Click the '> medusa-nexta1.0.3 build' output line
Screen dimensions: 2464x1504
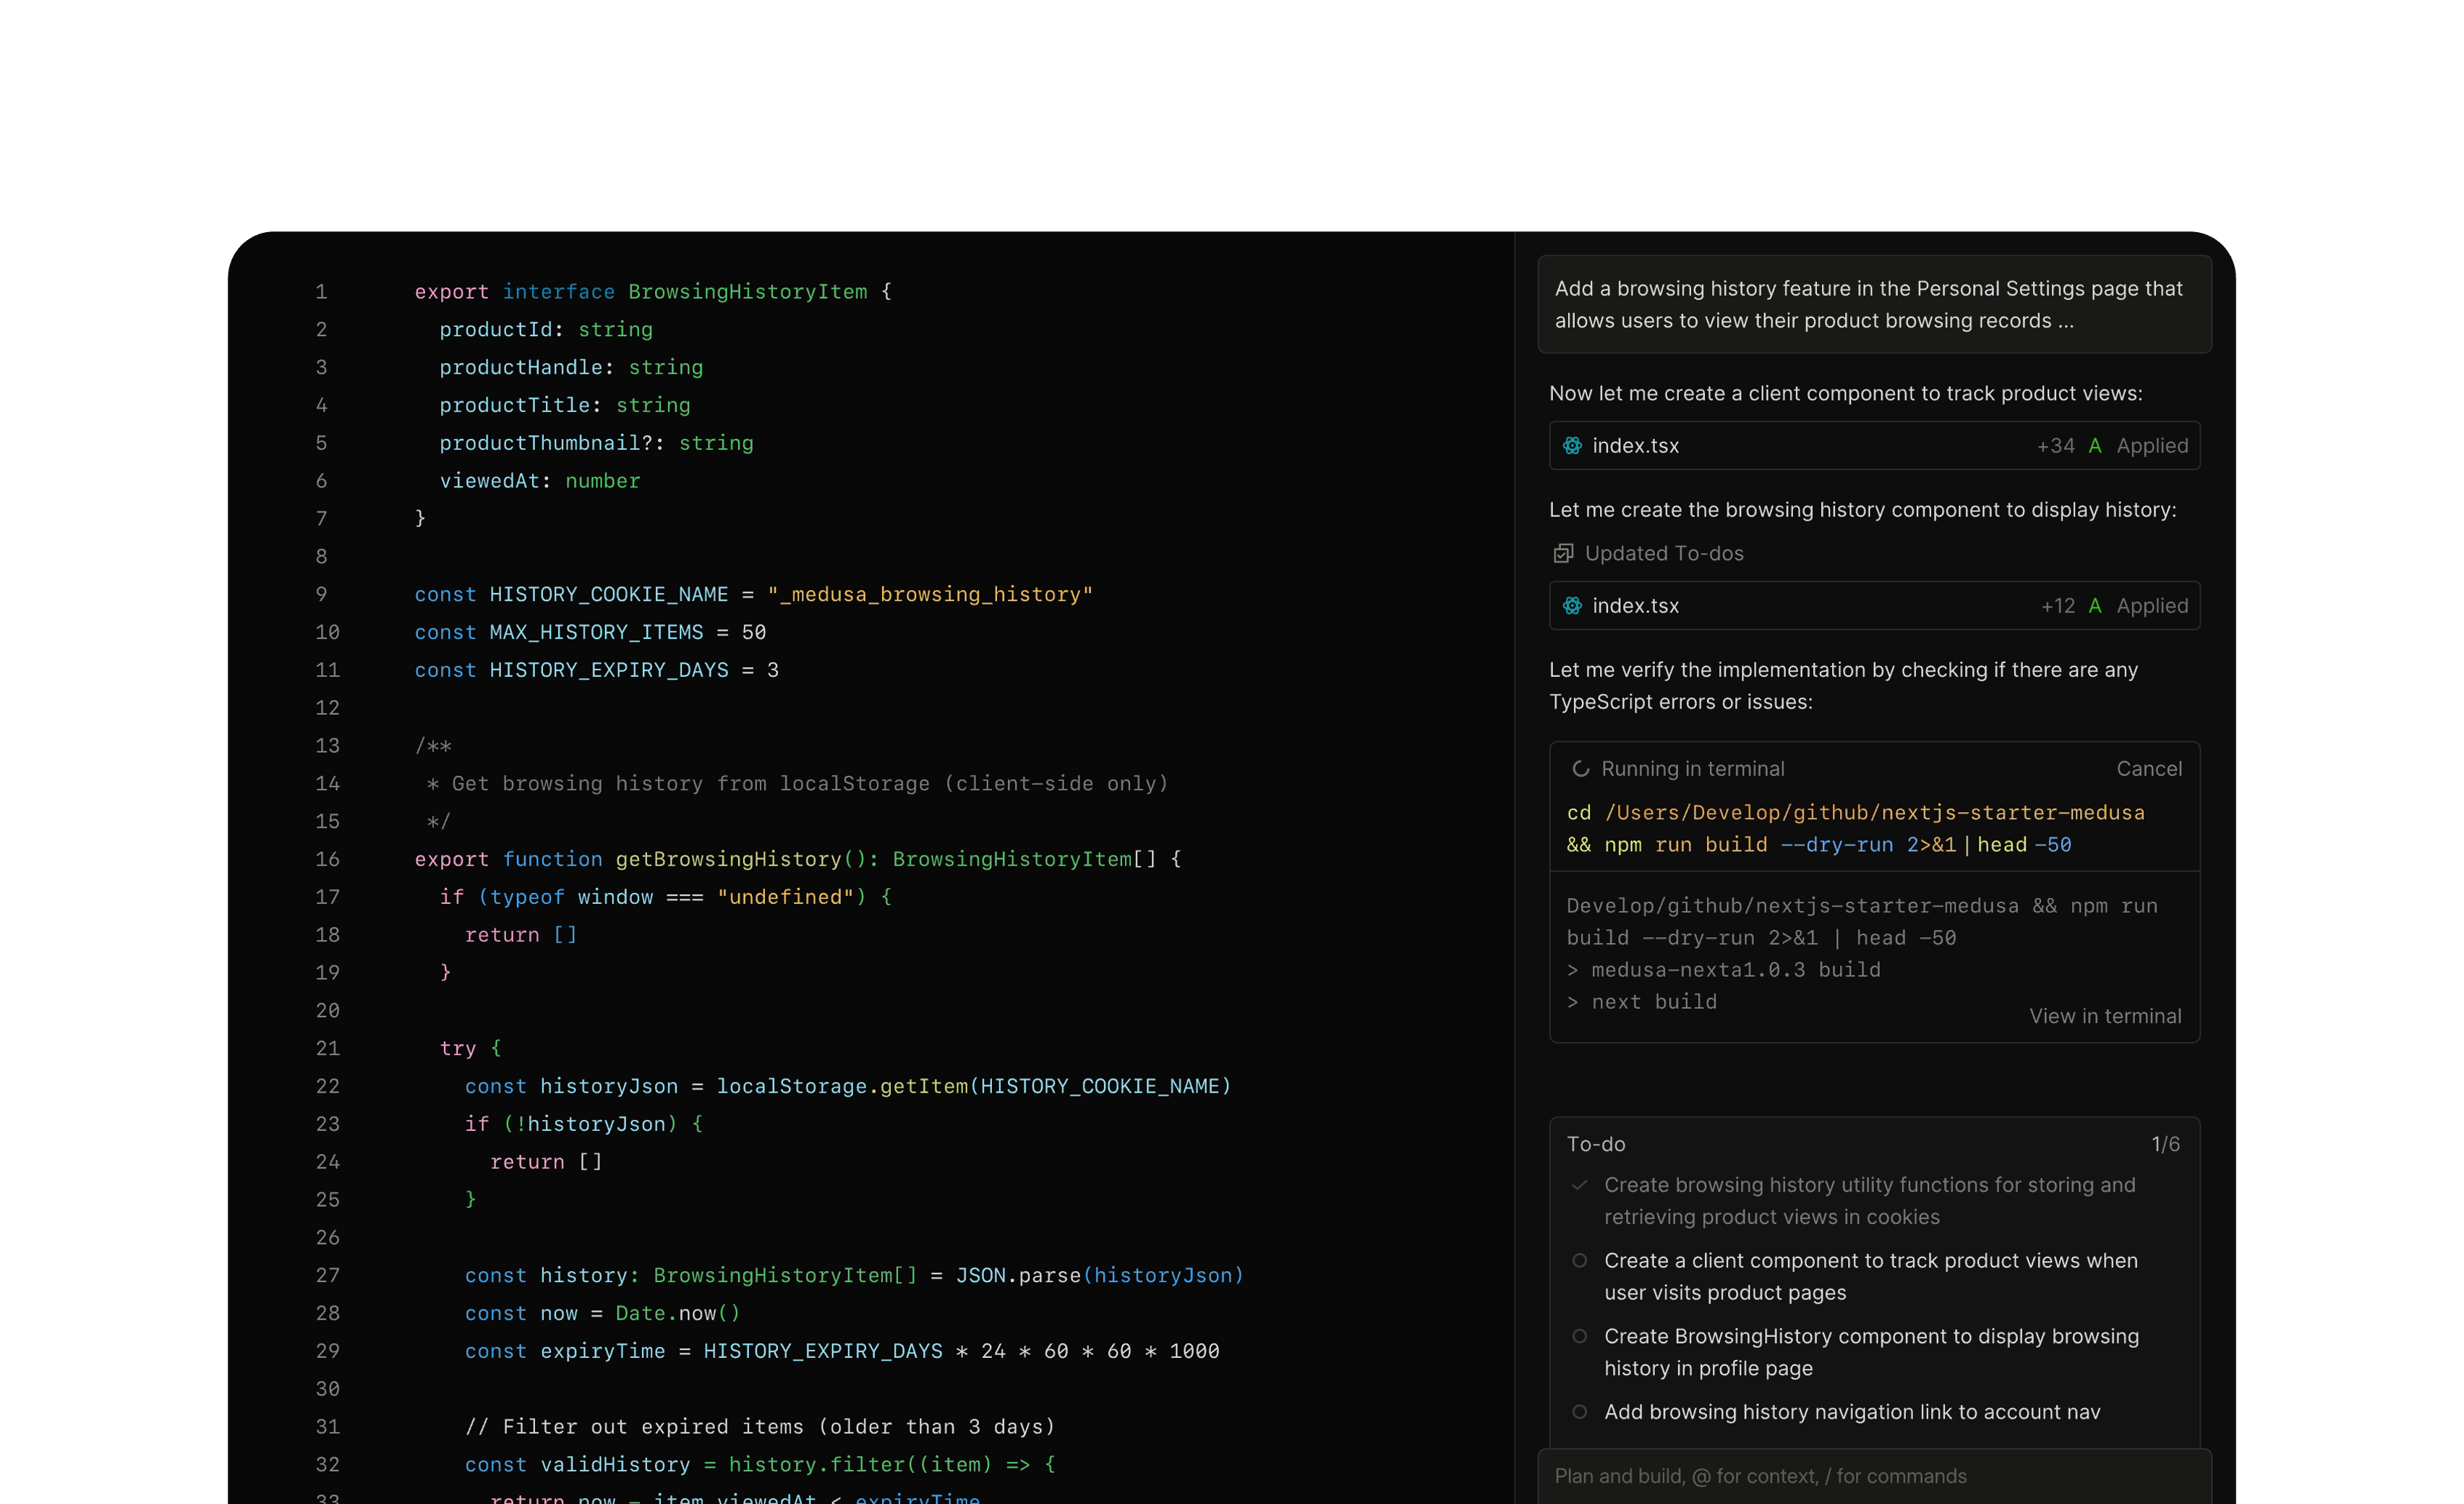[1724, 970]
